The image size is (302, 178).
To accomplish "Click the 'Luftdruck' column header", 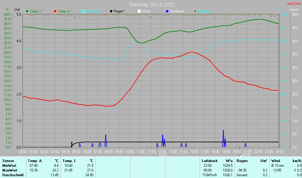I will 210,161.
